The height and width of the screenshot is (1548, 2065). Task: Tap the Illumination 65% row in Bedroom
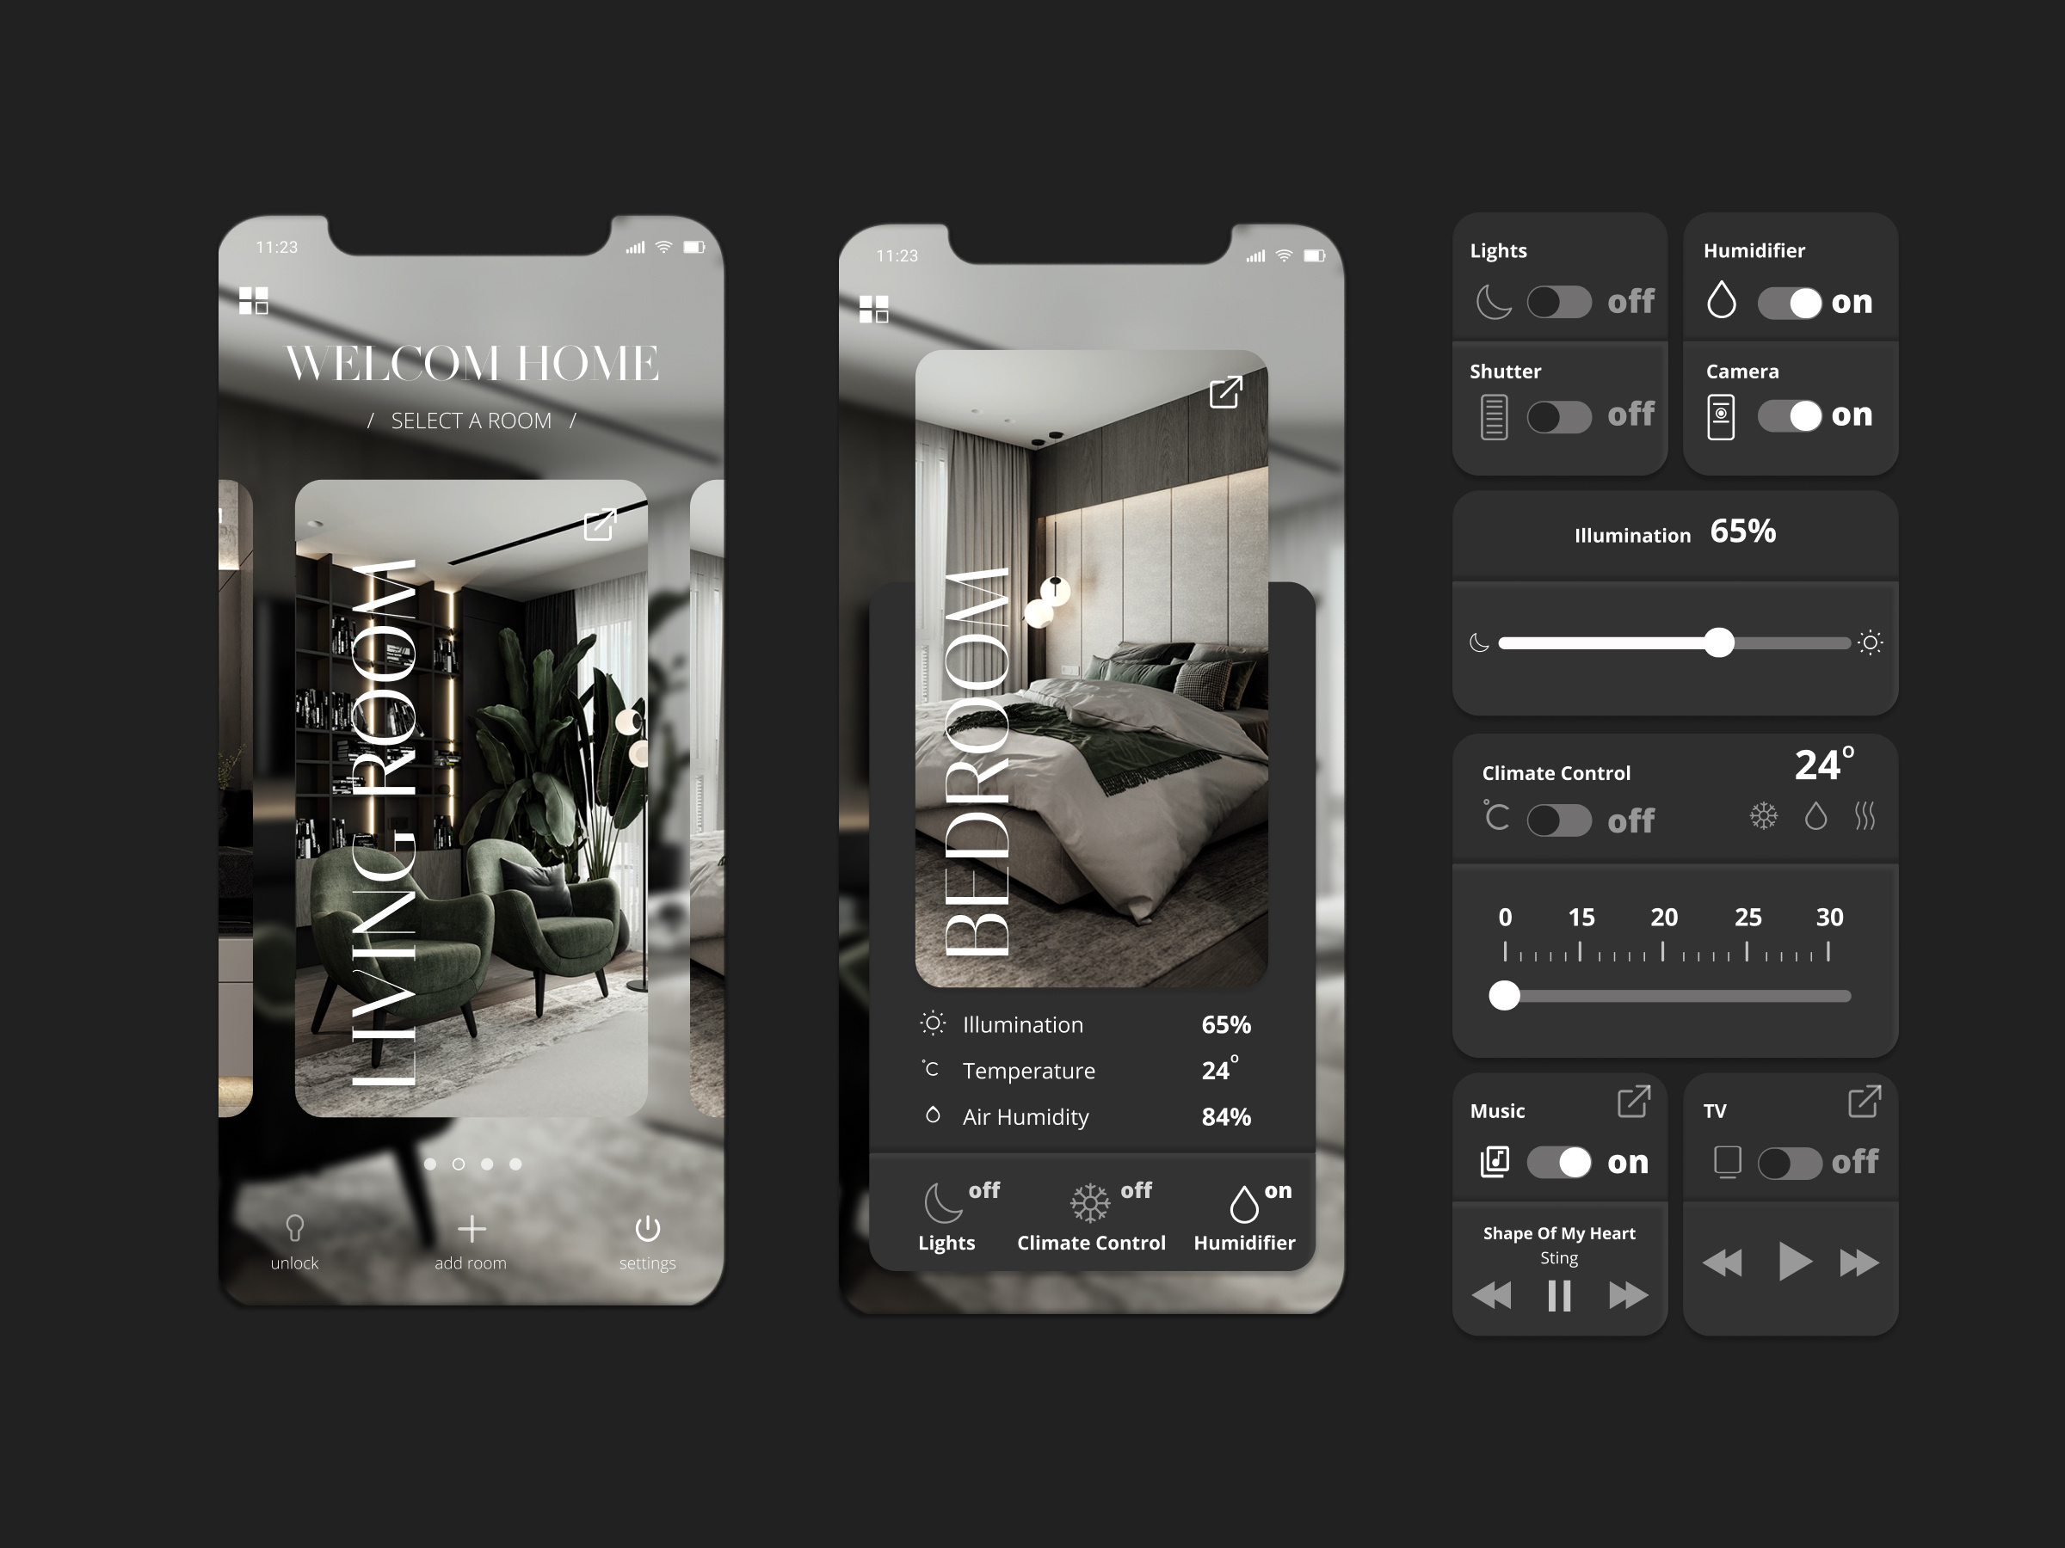click(x=1086, y=1024)
